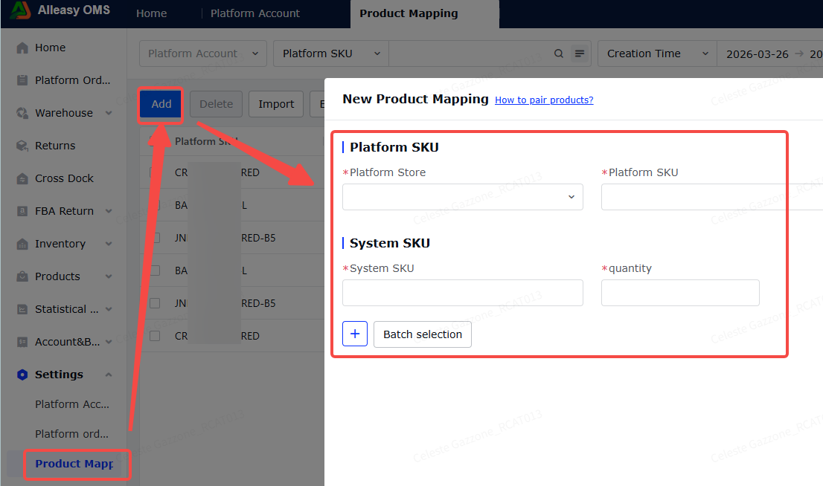Click the blue Add button
823x486 pixels.
click(x=161, y=104)
